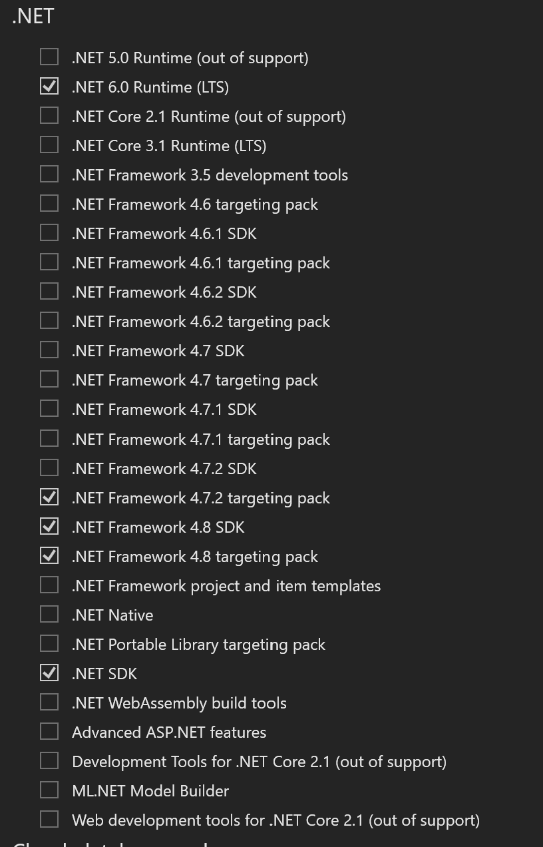Select Advanced ASP.NET features checkbox
This screenshot has height=847, width=543.
coord(49,732)
